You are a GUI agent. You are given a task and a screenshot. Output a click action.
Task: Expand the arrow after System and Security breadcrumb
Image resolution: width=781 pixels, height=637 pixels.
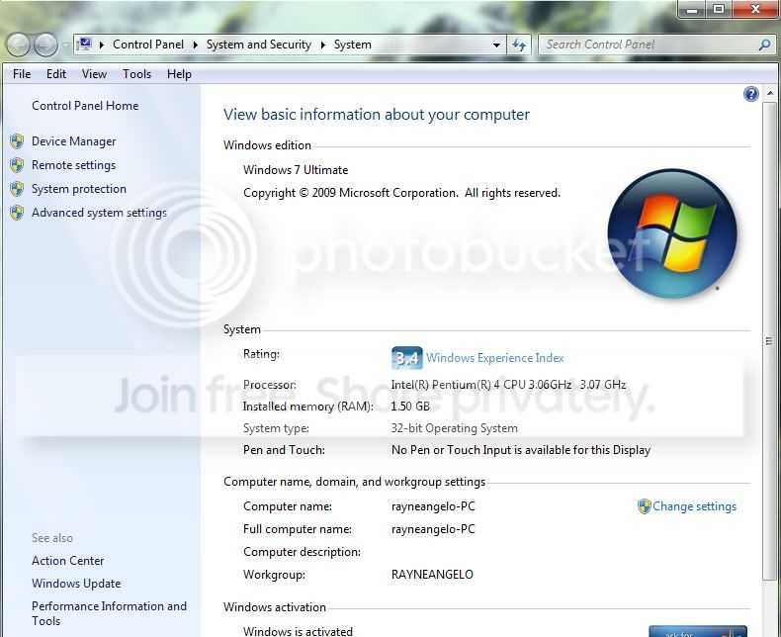tap(322, 45)
